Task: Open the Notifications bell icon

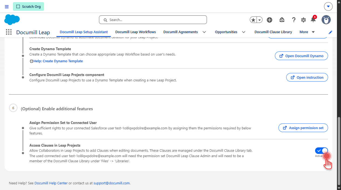Action: (313, 20)
